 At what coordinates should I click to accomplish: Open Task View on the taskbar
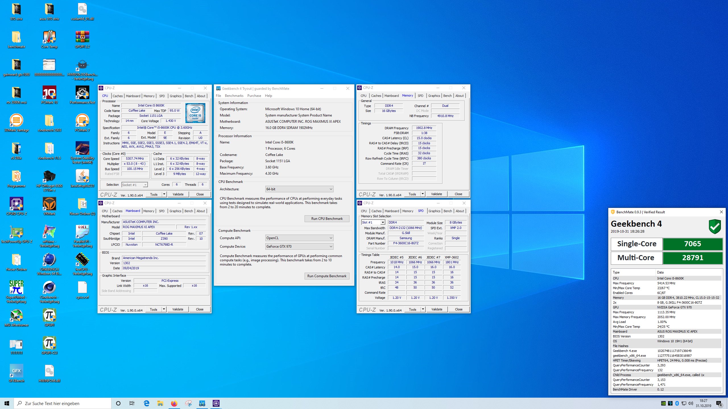click(132, 403)
